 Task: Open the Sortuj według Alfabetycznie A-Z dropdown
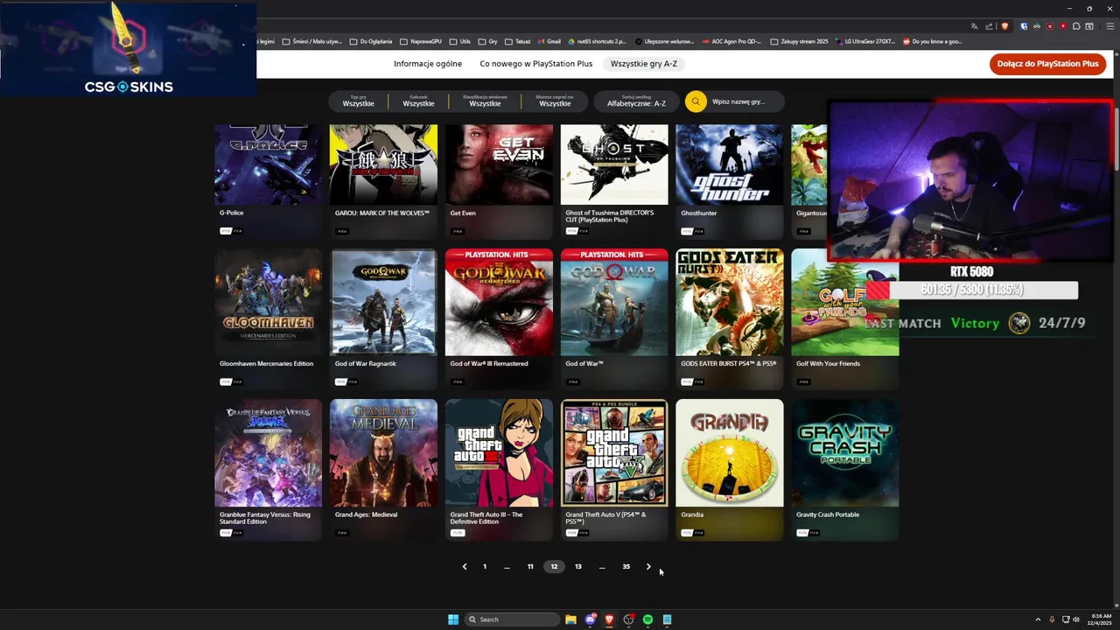tap(636, 101)
